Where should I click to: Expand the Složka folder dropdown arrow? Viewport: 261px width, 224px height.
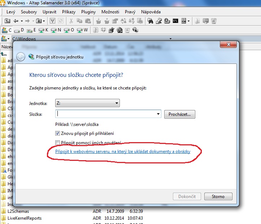(158, 114)
